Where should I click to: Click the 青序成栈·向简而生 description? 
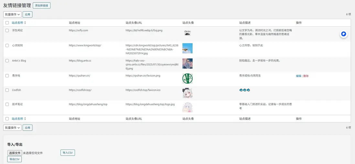coord(250,76)
